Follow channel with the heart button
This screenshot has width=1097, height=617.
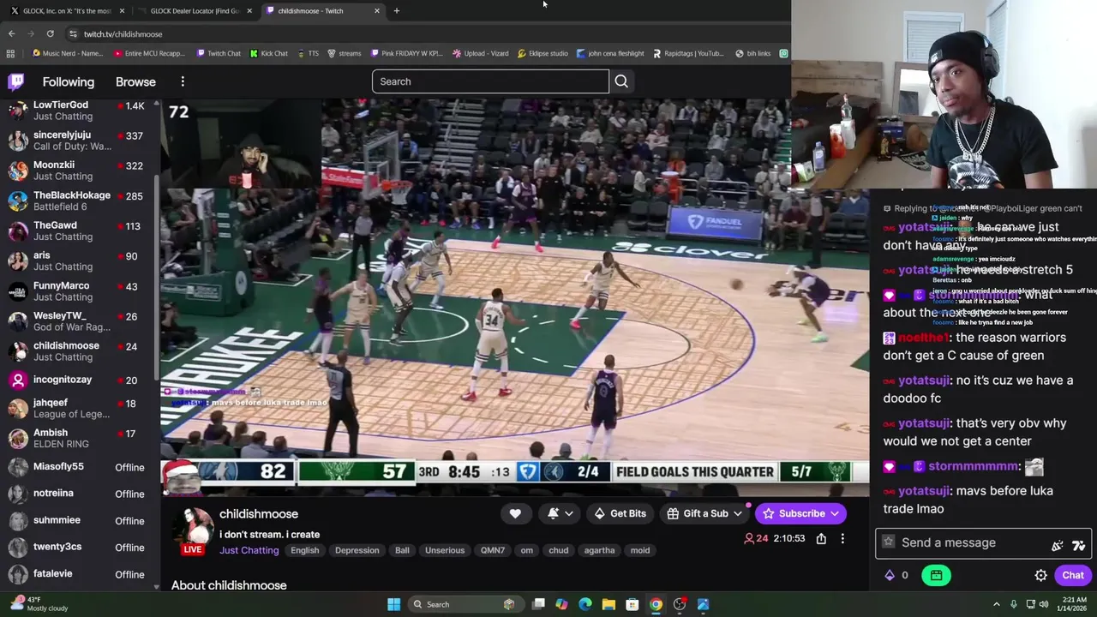[x=515, y=513]
